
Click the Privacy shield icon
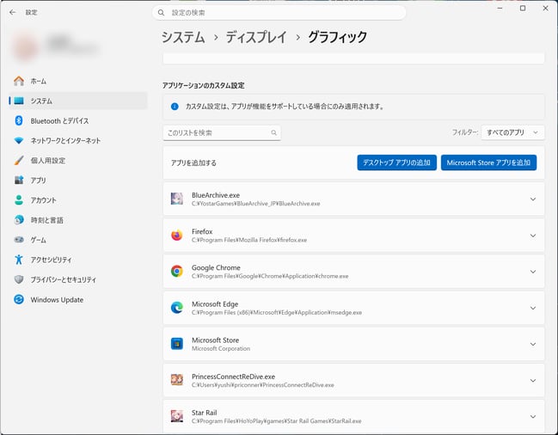(19, 279)
